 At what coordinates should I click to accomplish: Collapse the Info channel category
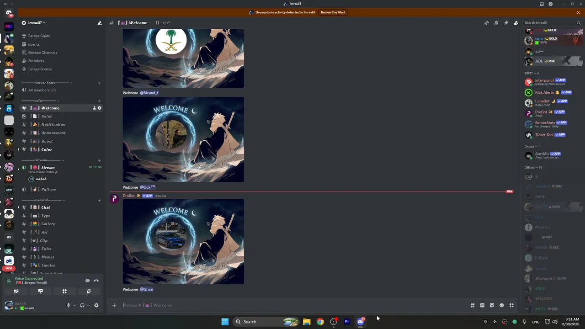[x=40, y=101]
